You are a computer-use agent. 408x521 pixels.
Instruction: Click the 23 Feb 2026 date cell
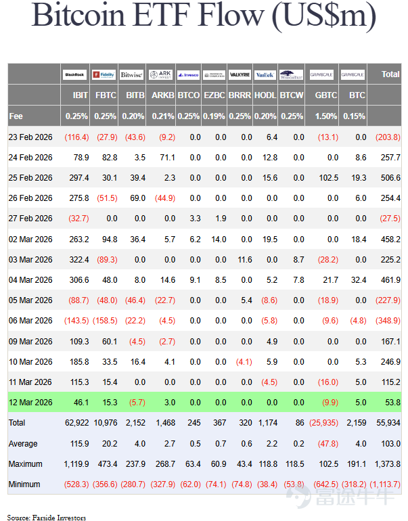[30, 137]
